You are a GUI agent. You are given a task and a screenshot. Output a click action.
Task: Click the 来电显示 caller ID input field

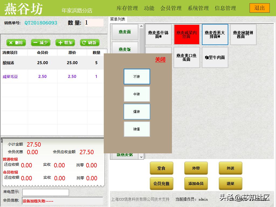45,192
